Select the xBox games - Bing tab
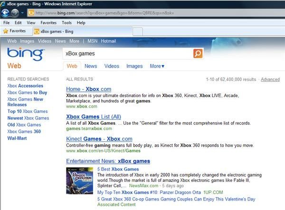 tap(82, 31)
